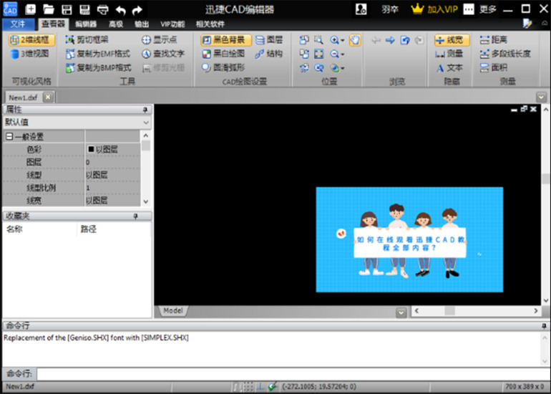The width and height of the screenshot is (551, 394).
Task: Enable 黑白绘图 mode
Action: tap(223, 54)
